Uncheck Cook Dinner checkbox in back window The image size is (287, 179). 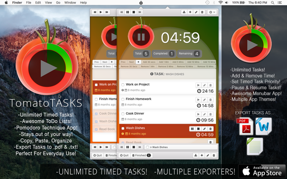pos(96,114)
